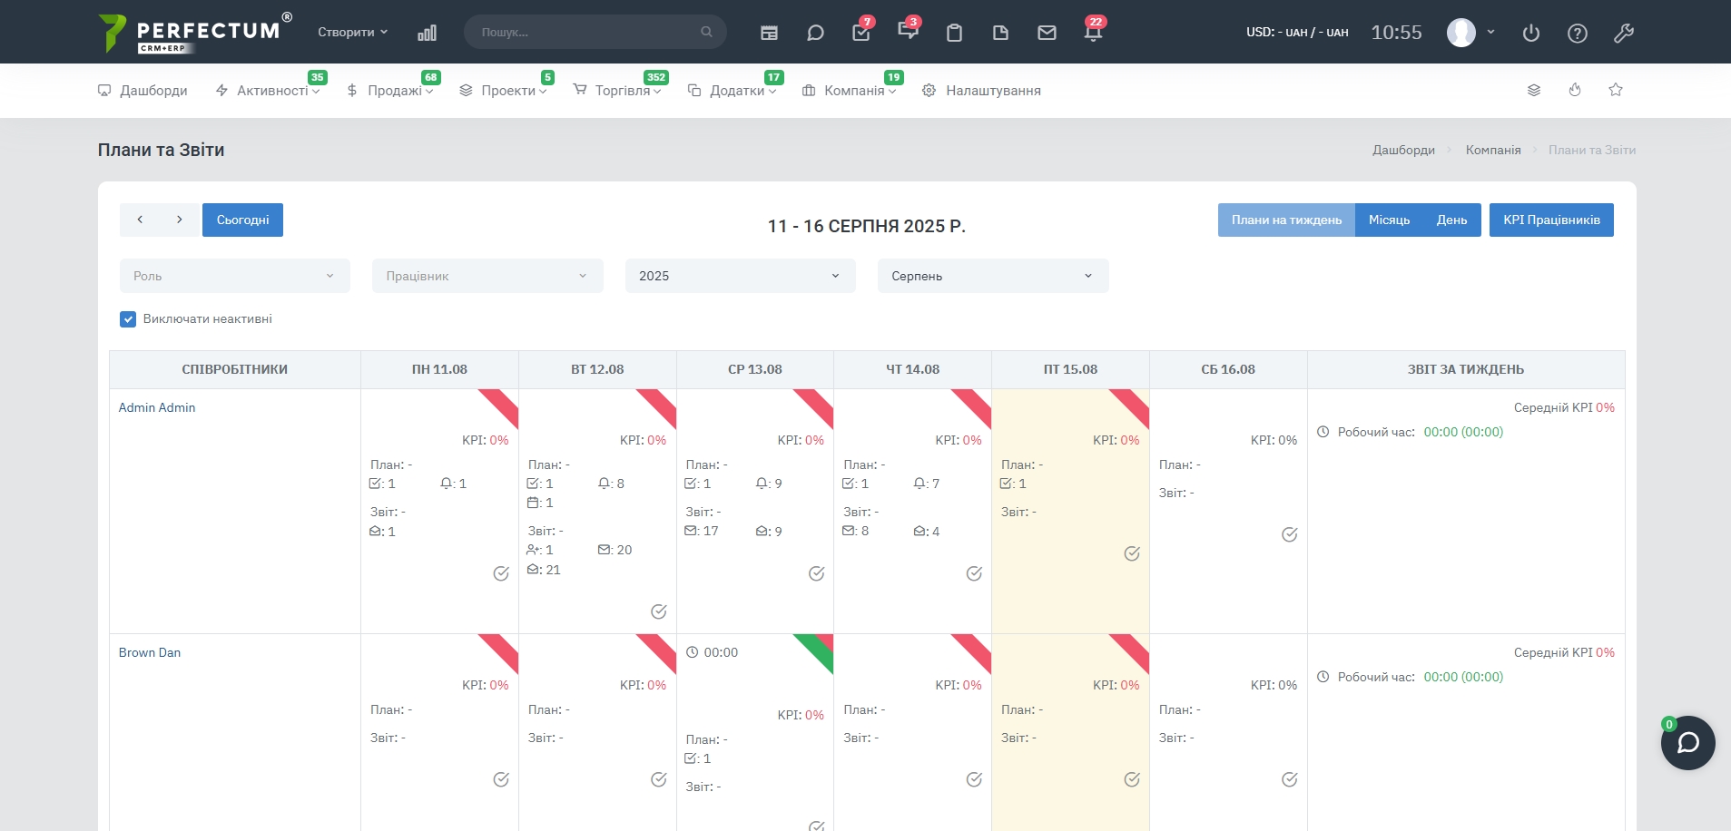
Task: Open the Компанія menu
Action: coord(850,91)
